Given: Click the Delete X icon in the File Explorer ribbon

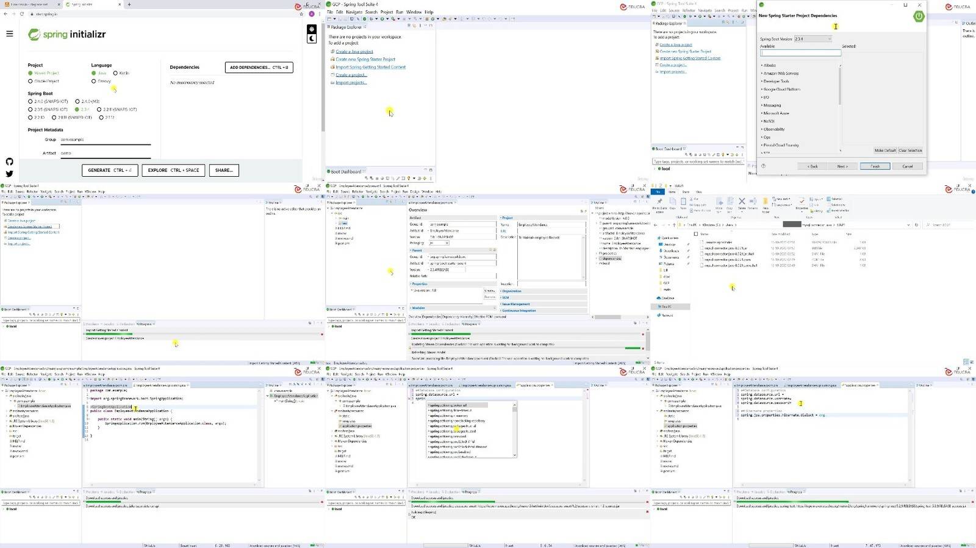Looking at the screenshot, I should [x=742, y=201].
